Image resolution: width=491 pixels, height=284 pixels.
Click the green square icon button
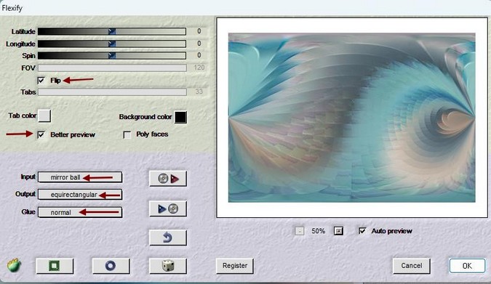pyautogui.click(x=55, y=266)
